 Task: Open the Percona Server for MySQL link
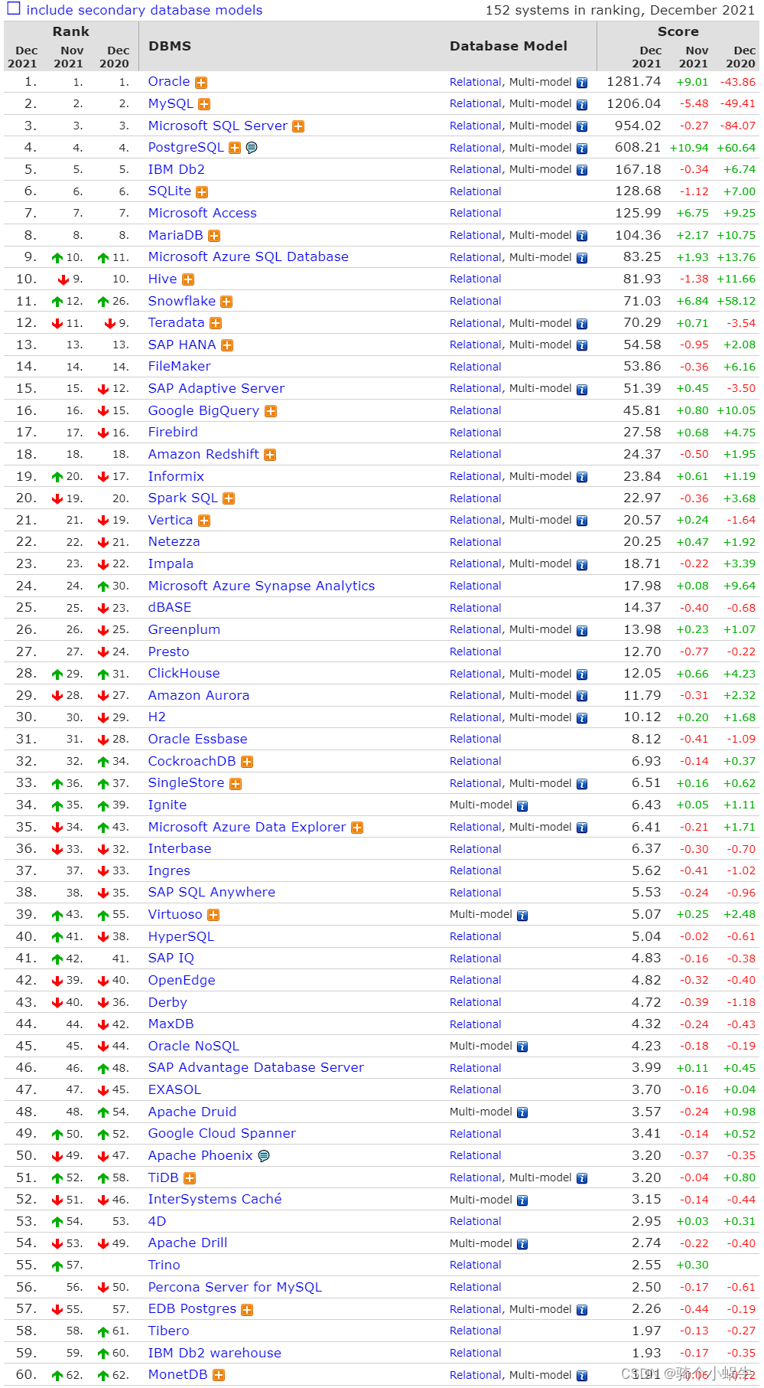click(x=235, y=1287)
